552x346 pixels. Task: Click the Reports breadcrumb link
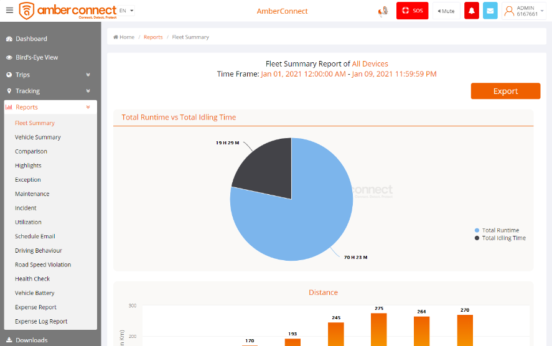point(153,37)
